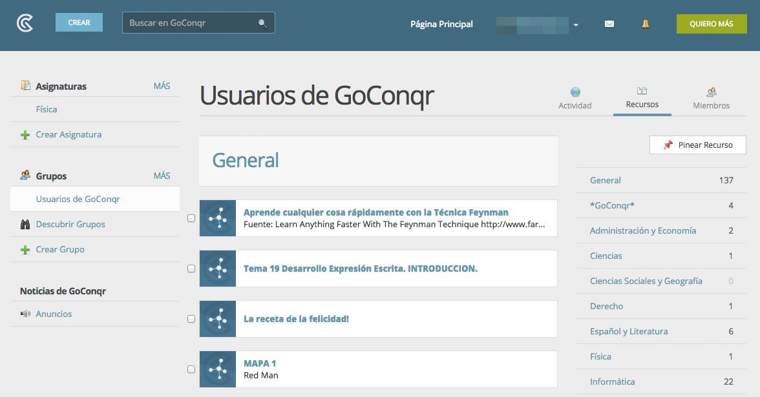Click the plus icon beside Crear Asignatura

[25, 134]
